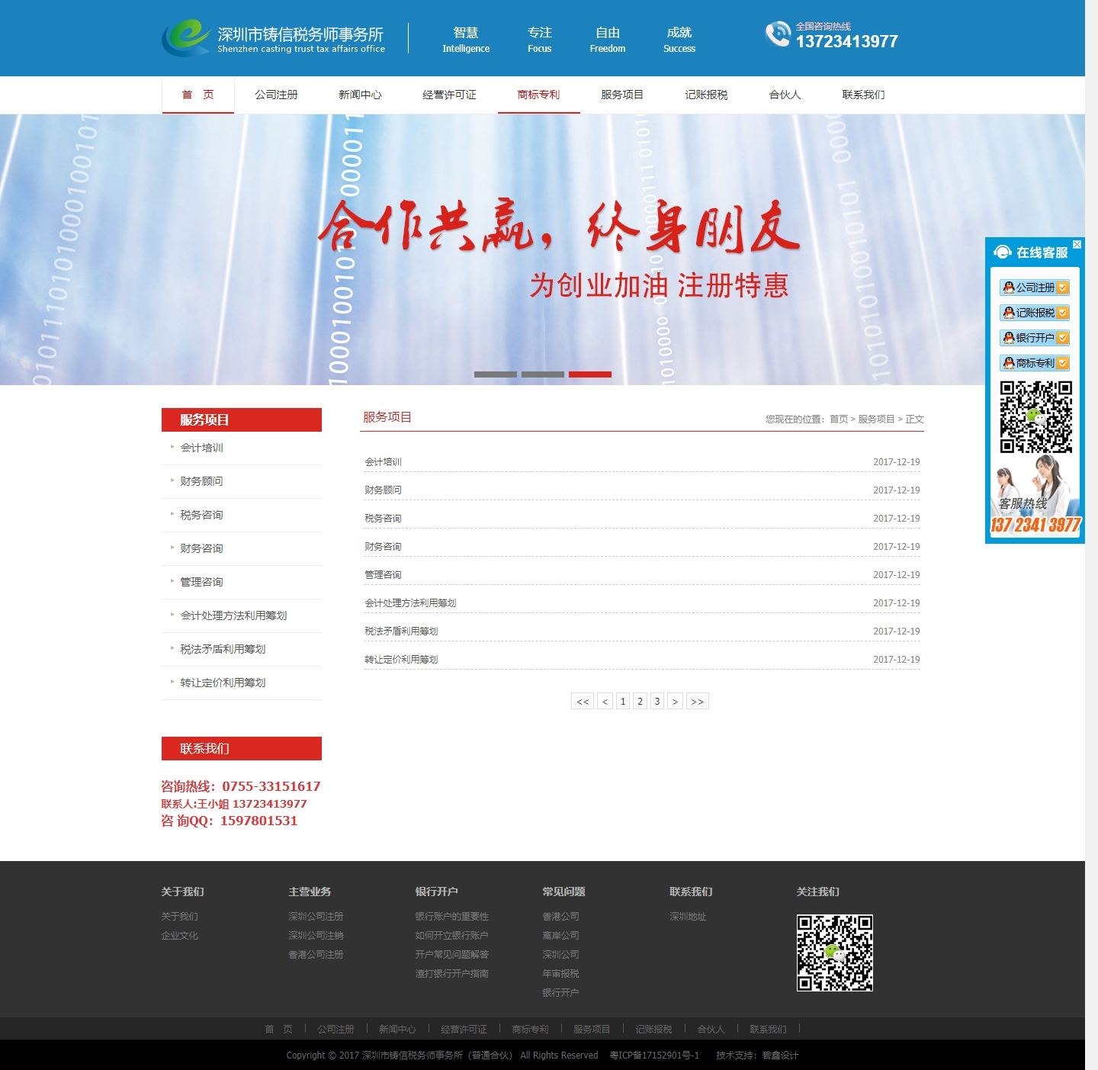Open 转让定价利用筹划 article in main list
Image resolution: width=1098 pixels, height=1070 pixels.
tap(401, 659)
